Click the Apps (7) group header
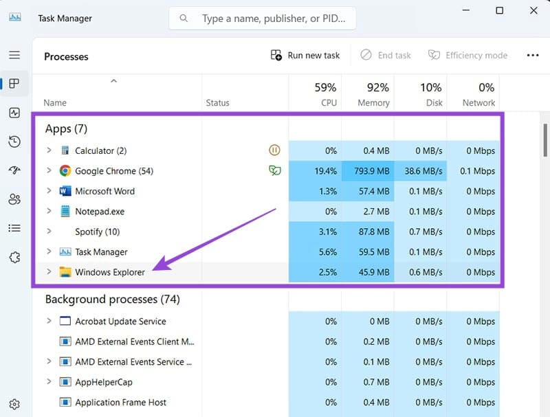The width and height of the screenshot is (550, 417). pos(66,128)
